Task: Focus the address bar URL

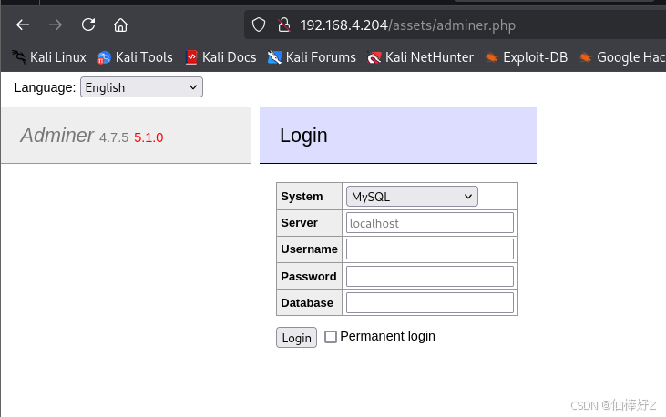Action: [x=408, y=25]
